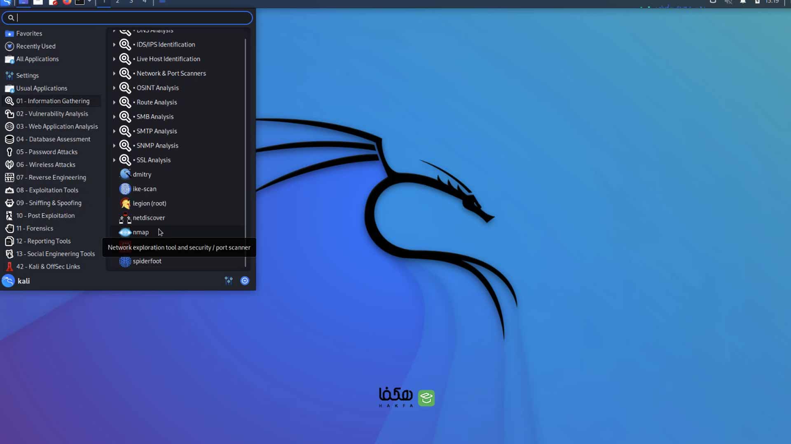Screen dimensions: 791x444
Task: Select 11 - Forensics category
Action: [x=51, y=228]
